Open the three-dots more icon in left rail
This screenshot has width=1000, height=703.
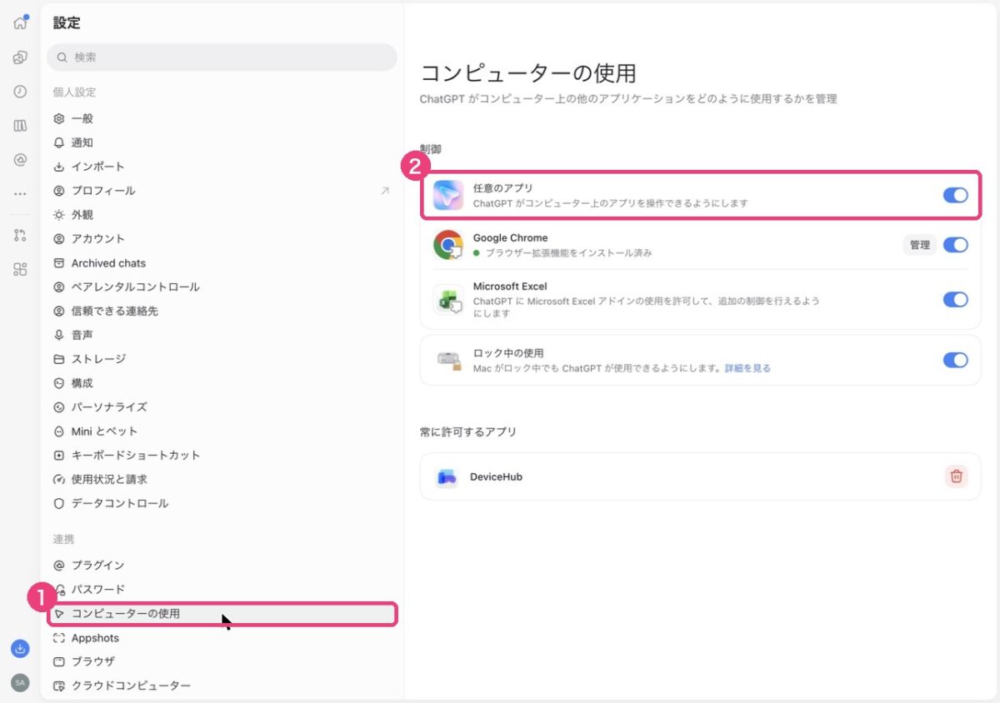[x=20, y=194]
